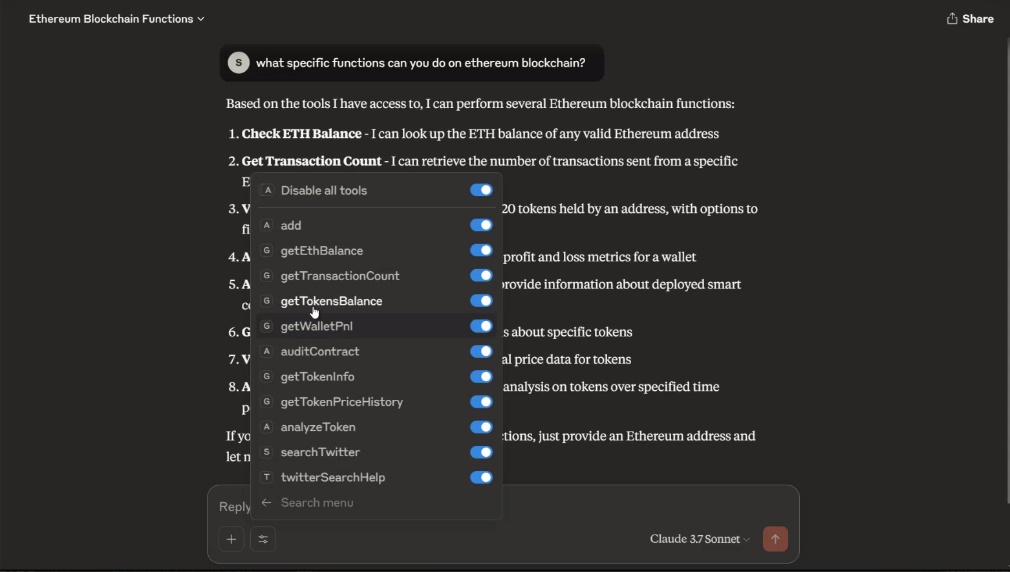Viewport: 1010px width, 572px height.
Task: Select the getTokenPriceHistory menu entry
Action: coord(376,402)
